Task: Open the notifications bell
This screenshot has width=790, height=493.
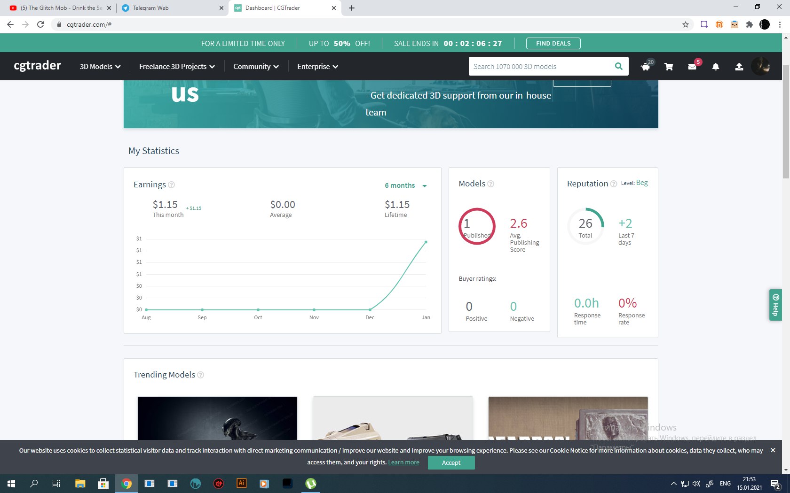Action: (x=716, y=67)
